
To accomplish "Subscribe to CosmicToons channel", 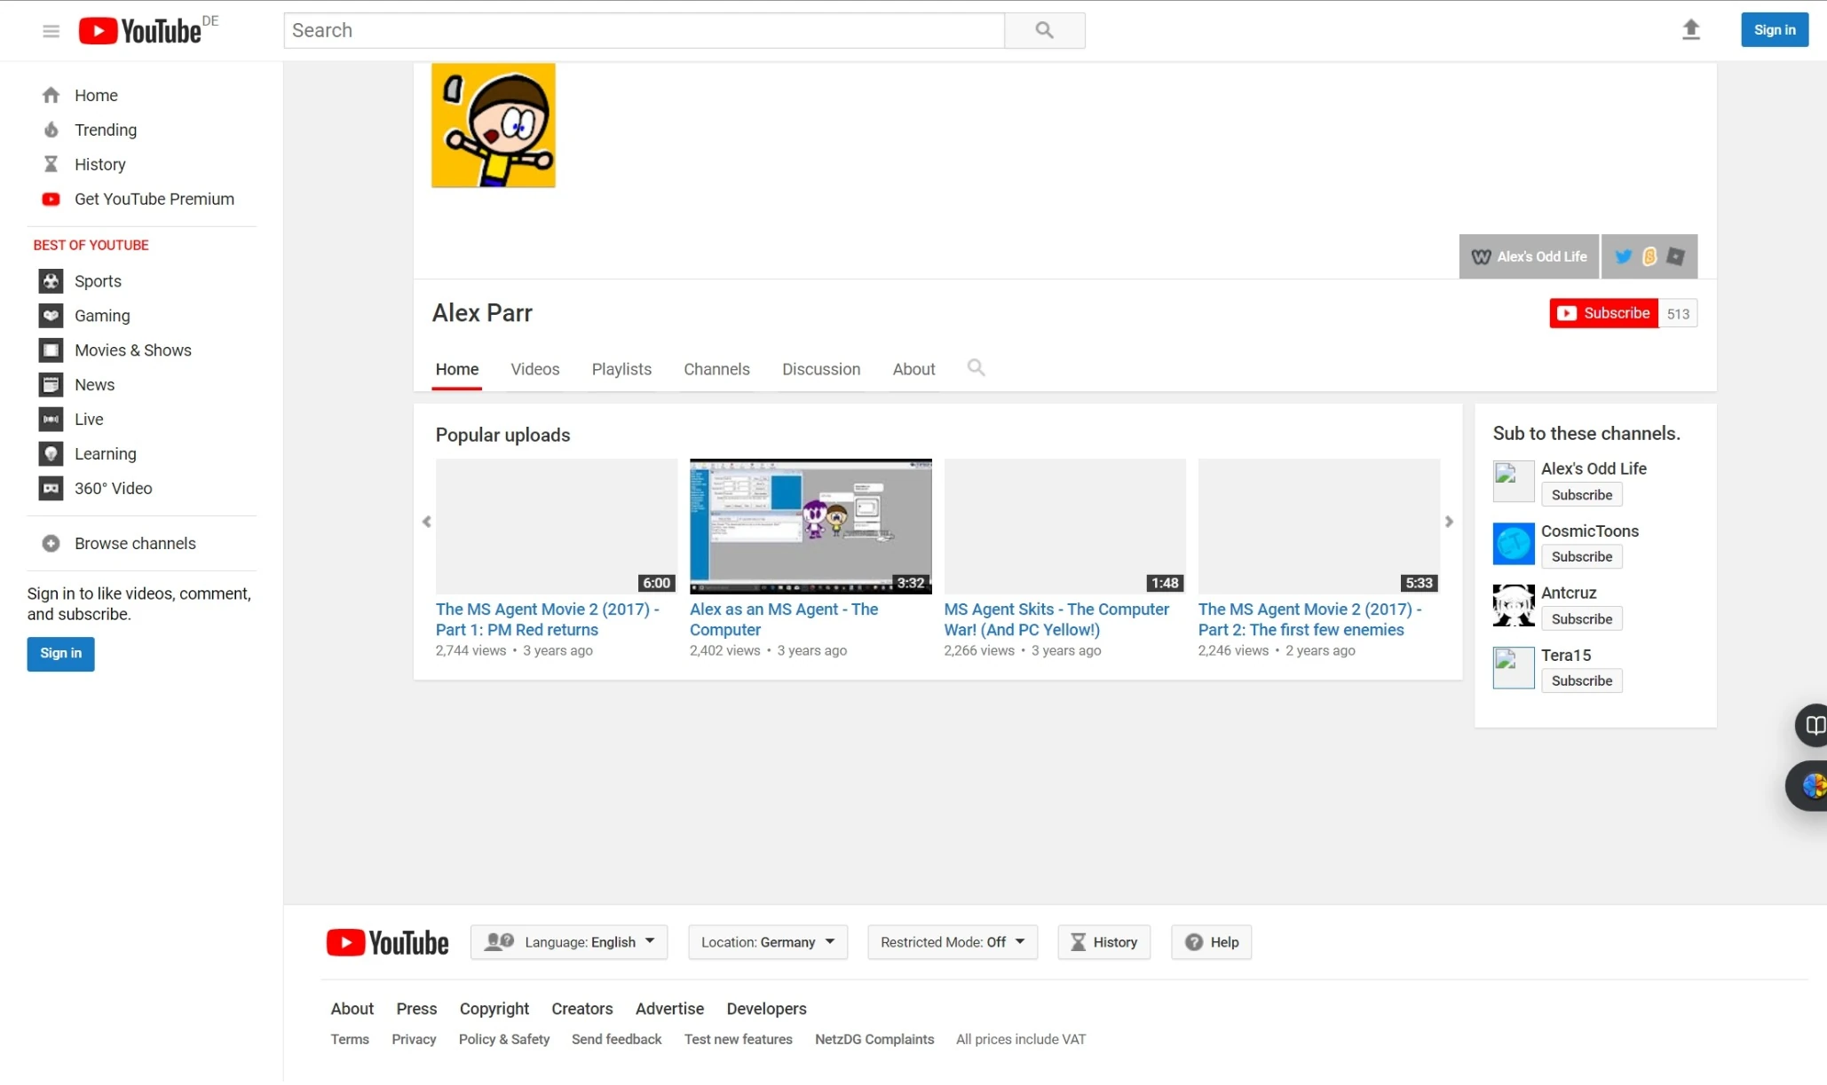I will (1581, 557).
